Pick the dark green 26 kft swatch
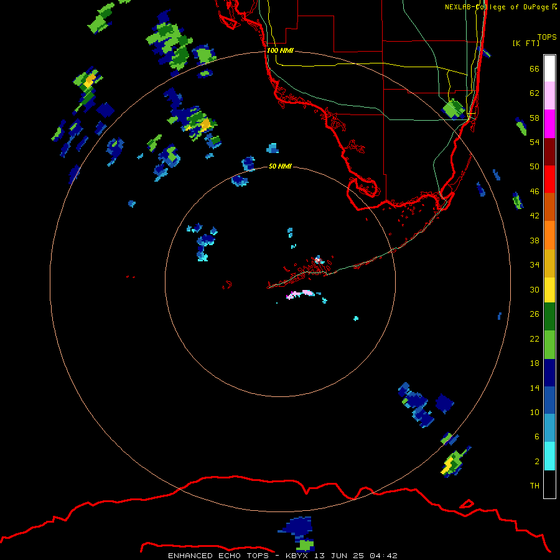Image resolution: width=560 pixels, height=560 pixels. pos(549,317)
